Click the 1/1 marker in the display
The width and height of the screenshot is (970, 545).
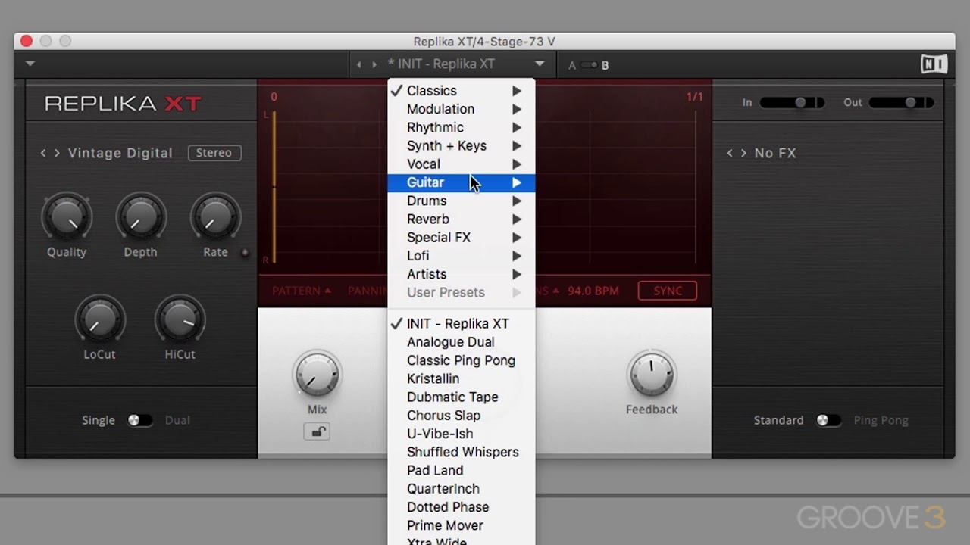tap(695, 97)
